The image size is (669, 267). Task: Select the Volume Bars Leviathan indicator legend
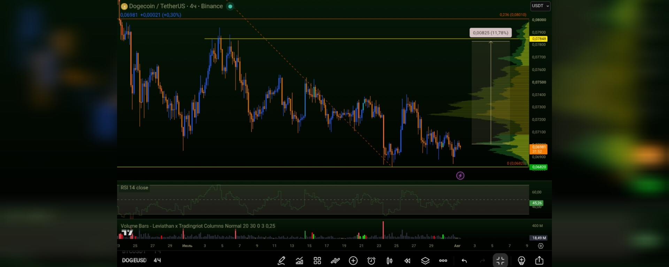[x=198, y=226]
